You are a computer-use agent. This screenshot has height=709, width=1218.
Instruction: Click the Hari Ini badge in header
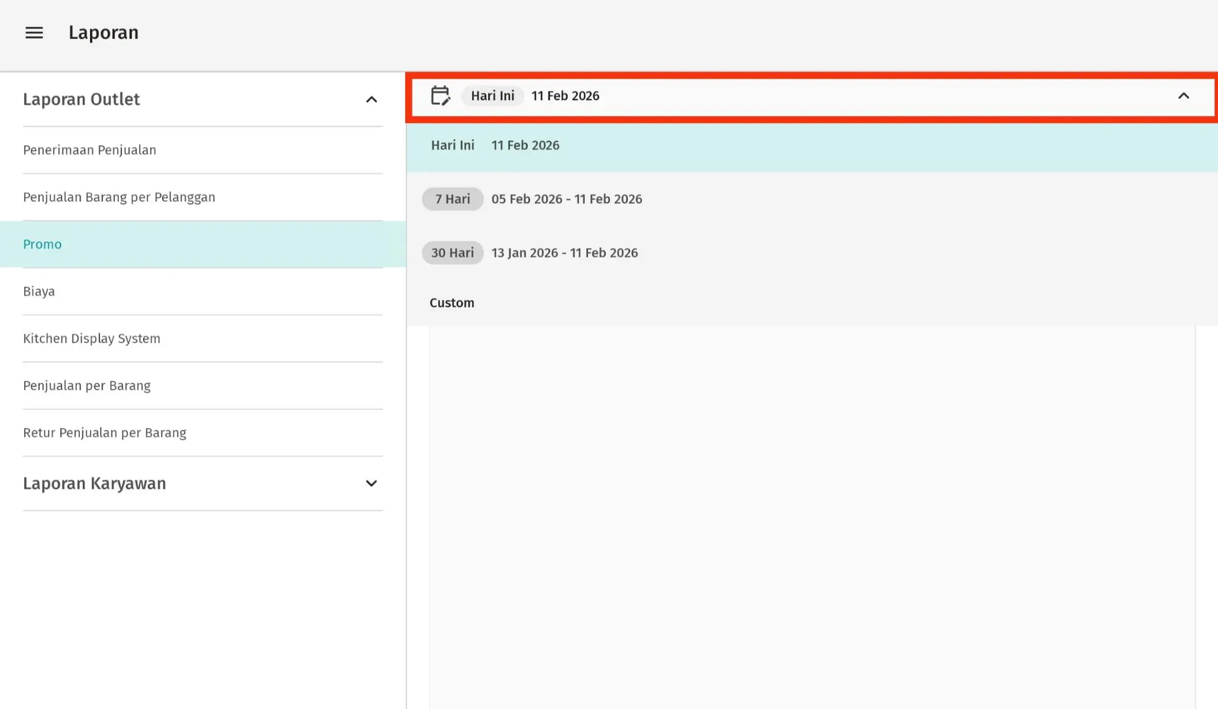(492, 96)
